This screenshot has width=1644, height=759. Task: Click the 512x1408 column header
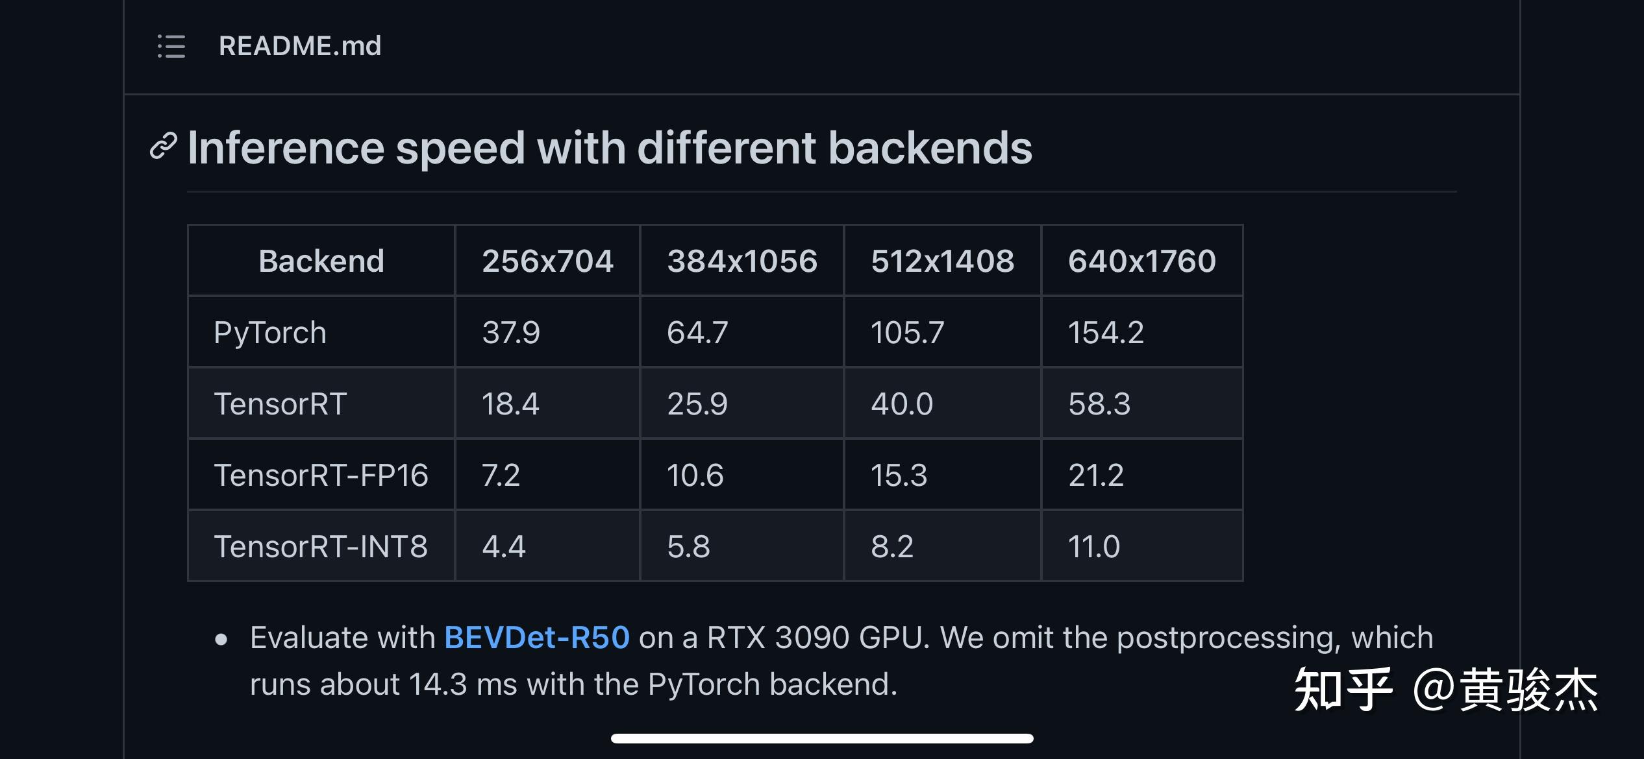[x=942, y=261]
